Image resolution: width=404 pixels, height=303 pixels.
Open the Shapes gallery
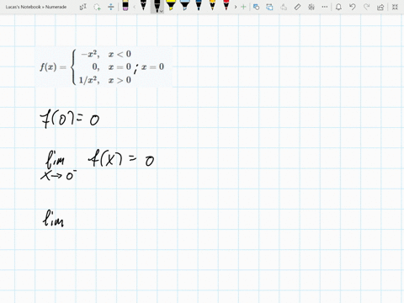[x=256, y=7]
